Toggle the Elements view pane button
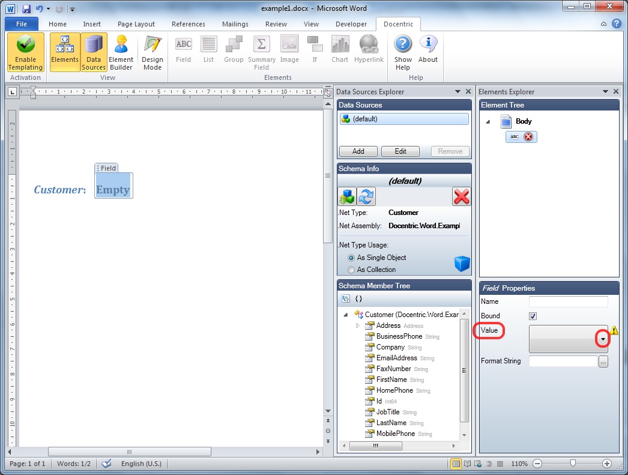Image resolution: width=628 pixels, height=475 pixels. coord(65,52)
